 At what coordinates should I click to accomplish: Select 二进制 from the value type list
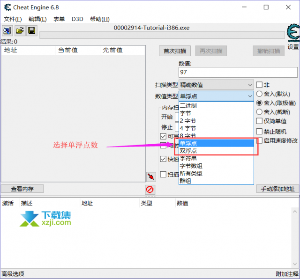click(x=216, y=106)
